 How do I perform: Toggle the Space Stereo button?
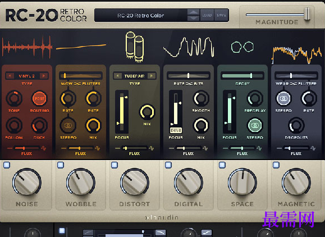click(255, 125)
